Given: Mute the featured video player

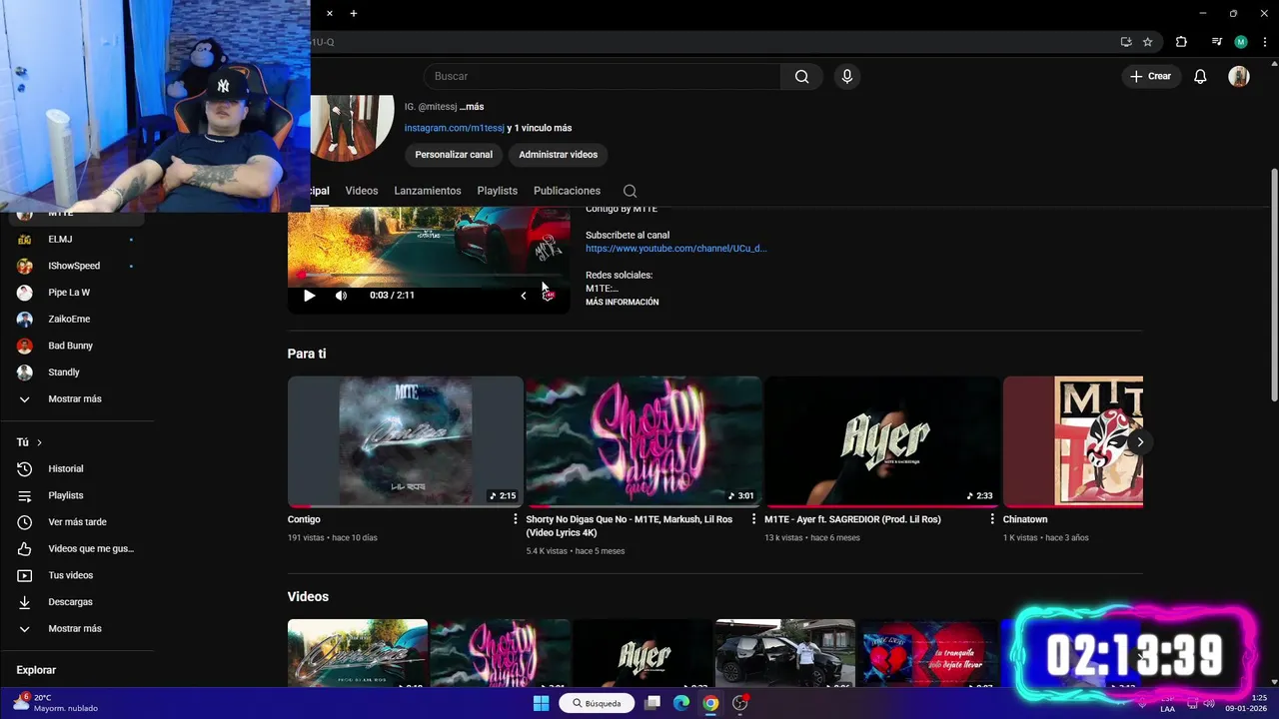Looking at the screenshot, I should [x=341, y=296].
